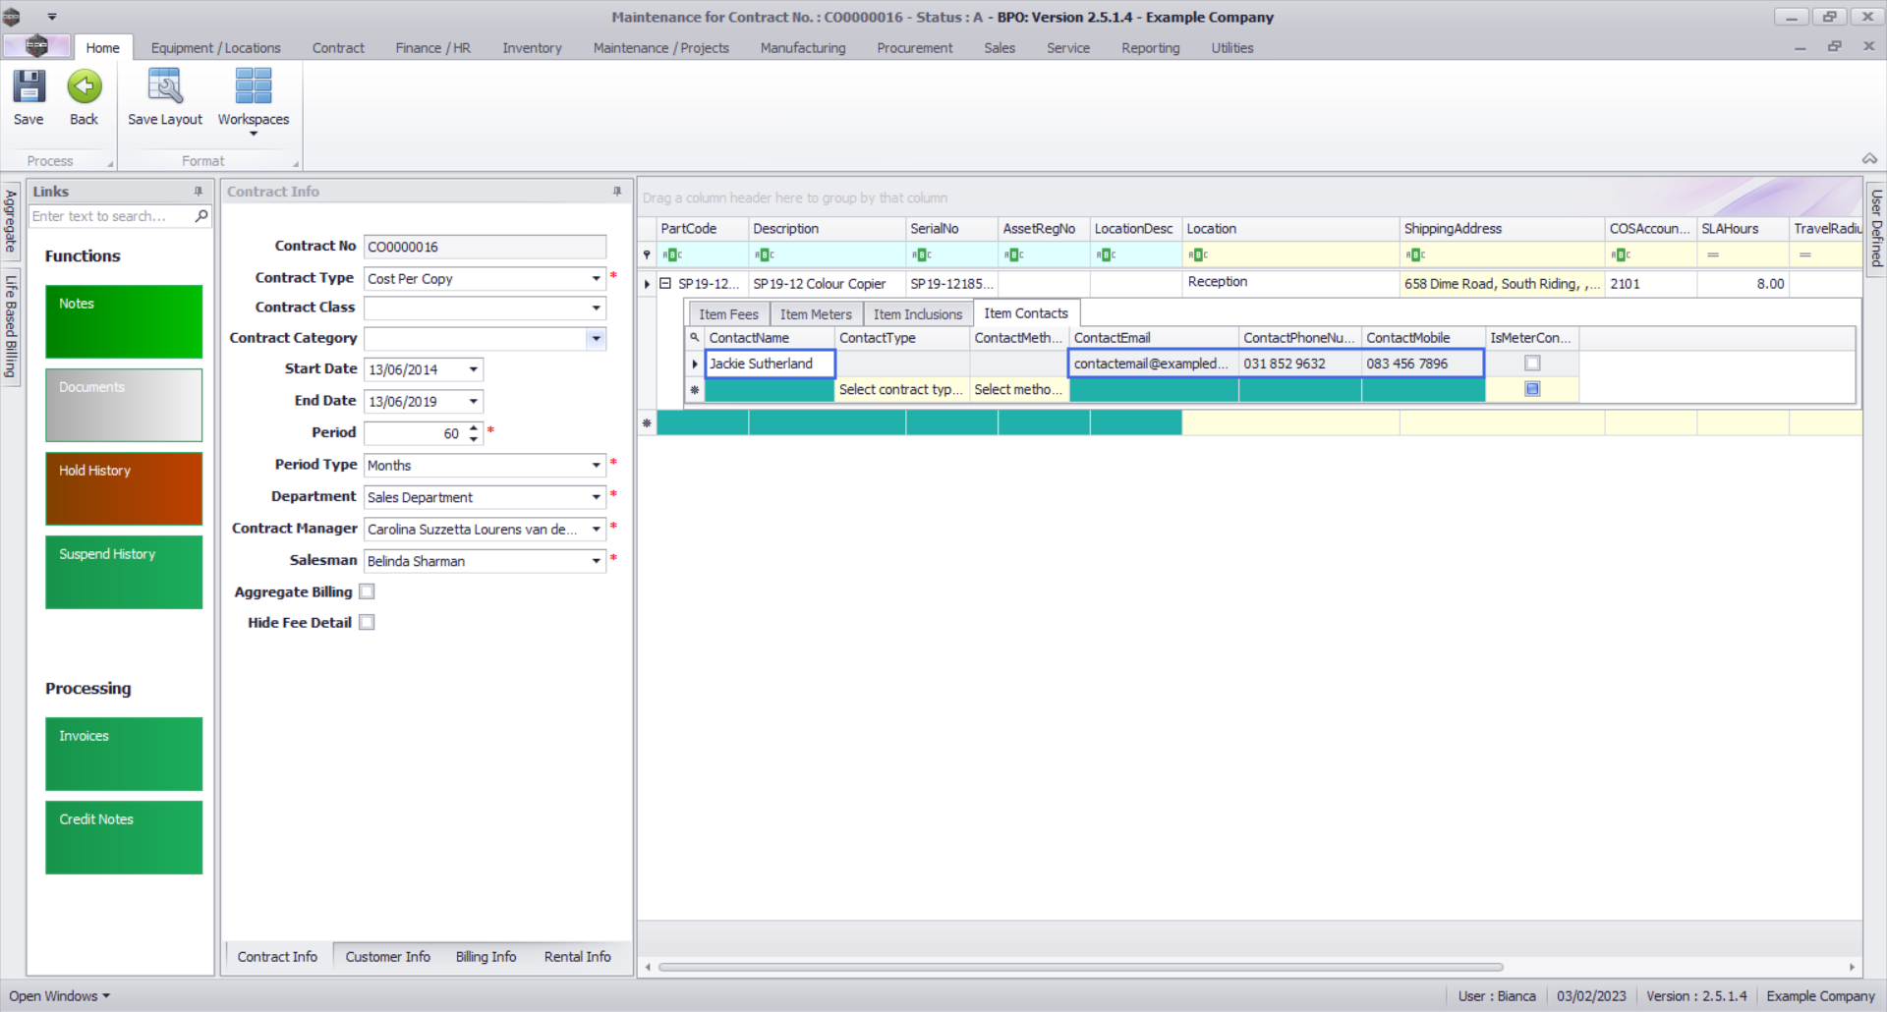Image resolution: width=1887 pixels, height=1012 pixels.
Task: Pin the Contract Info panel
Action: 617,192
